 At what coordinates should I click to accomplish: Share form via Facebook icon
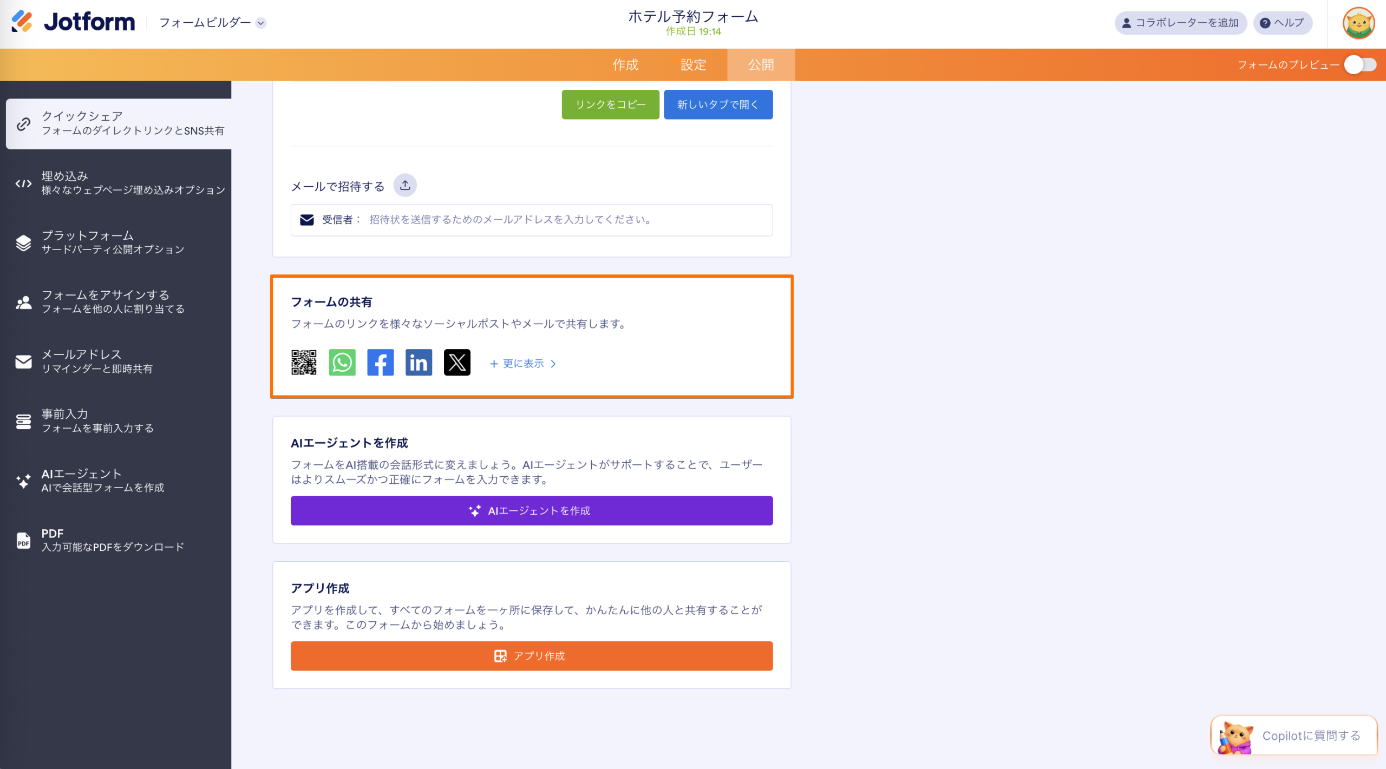381,363
